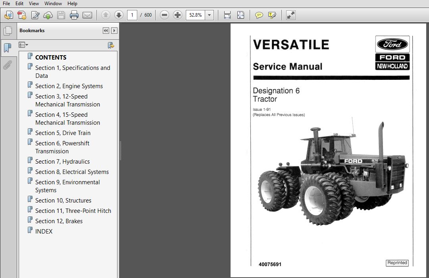The image size is (429, 278).
Task: Add a sticky note comment
Action: (259, 15)
